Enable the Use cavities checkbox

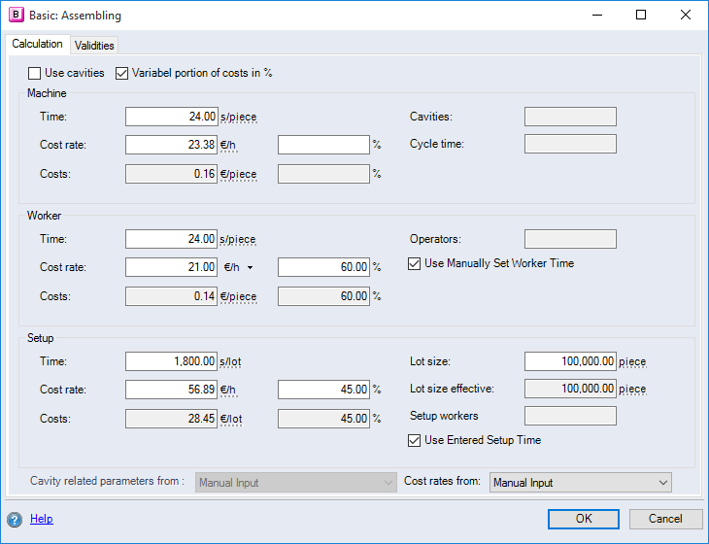click(35, 73)
